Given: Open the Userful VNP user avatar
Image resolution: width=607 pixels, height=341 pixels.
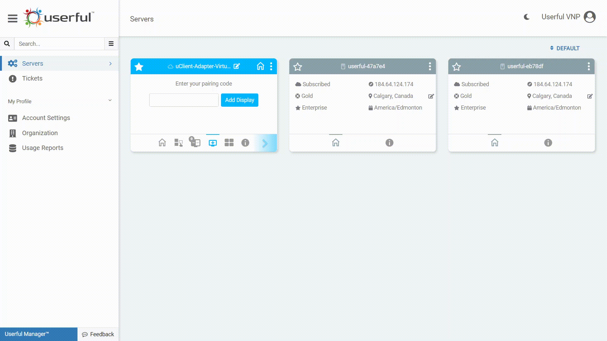Looking at the screenshot, I should (590, 17).
